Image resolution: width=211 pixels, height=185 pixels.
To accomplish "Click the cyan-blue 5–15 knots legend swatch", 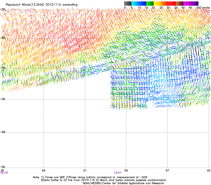I will click(x=139, y=3).
